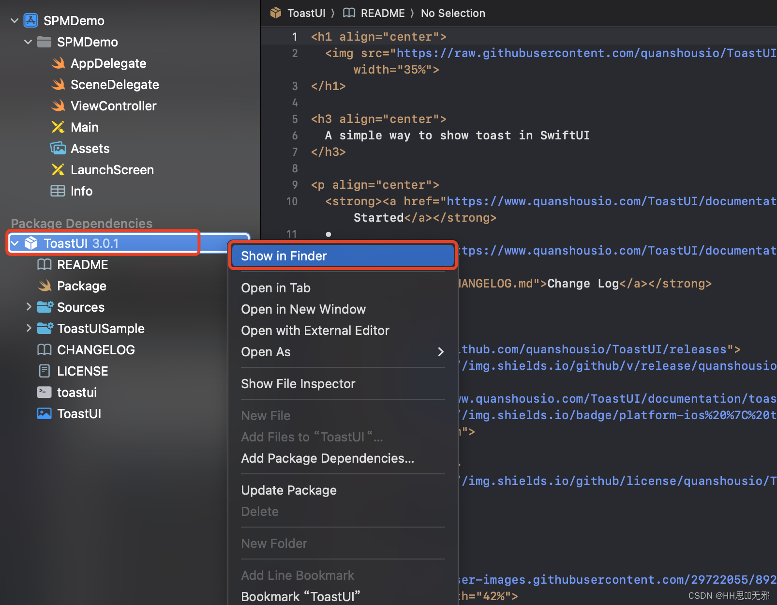Click the ToastUI package box icon

click(x=31, y=243)
